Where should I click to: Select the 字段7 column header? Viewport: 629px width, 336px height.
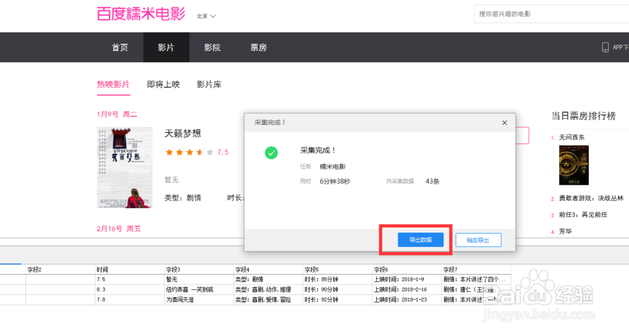pyautogui.click(x=476, y=269)
